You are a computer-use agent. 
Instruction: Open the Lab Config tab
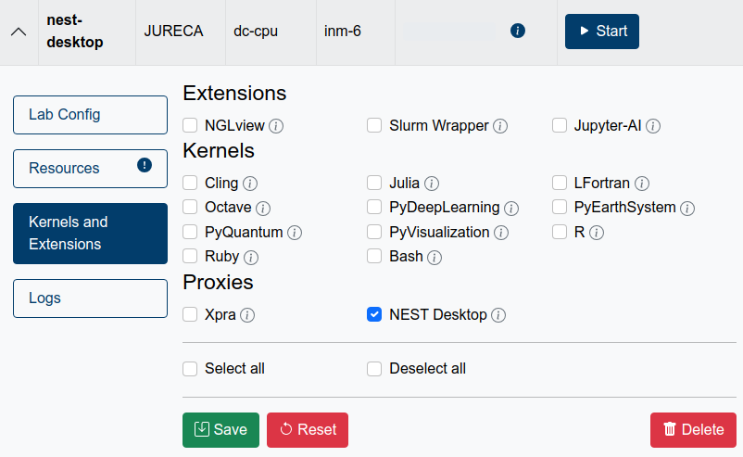point(90,115)
